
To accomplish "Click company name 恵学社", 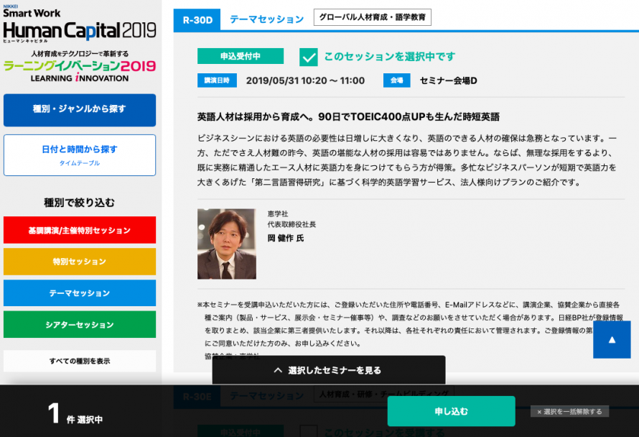I will (x=278, y=213).
